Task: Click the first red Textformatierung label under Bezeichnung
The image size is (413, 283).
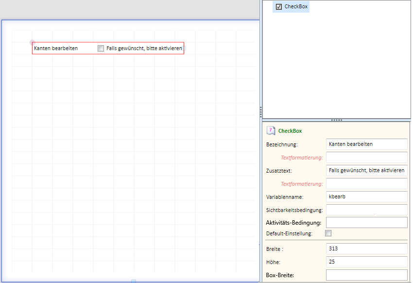Action: point(302,158)
